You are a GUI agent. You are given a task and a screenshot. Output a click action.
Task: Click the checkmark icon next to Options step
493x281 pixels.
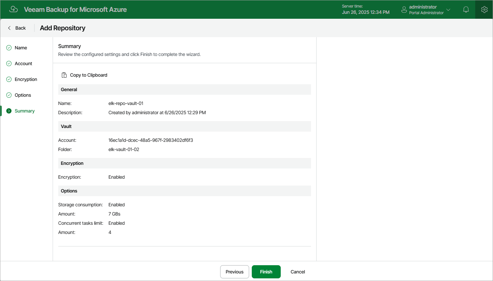tap(9, 95)
